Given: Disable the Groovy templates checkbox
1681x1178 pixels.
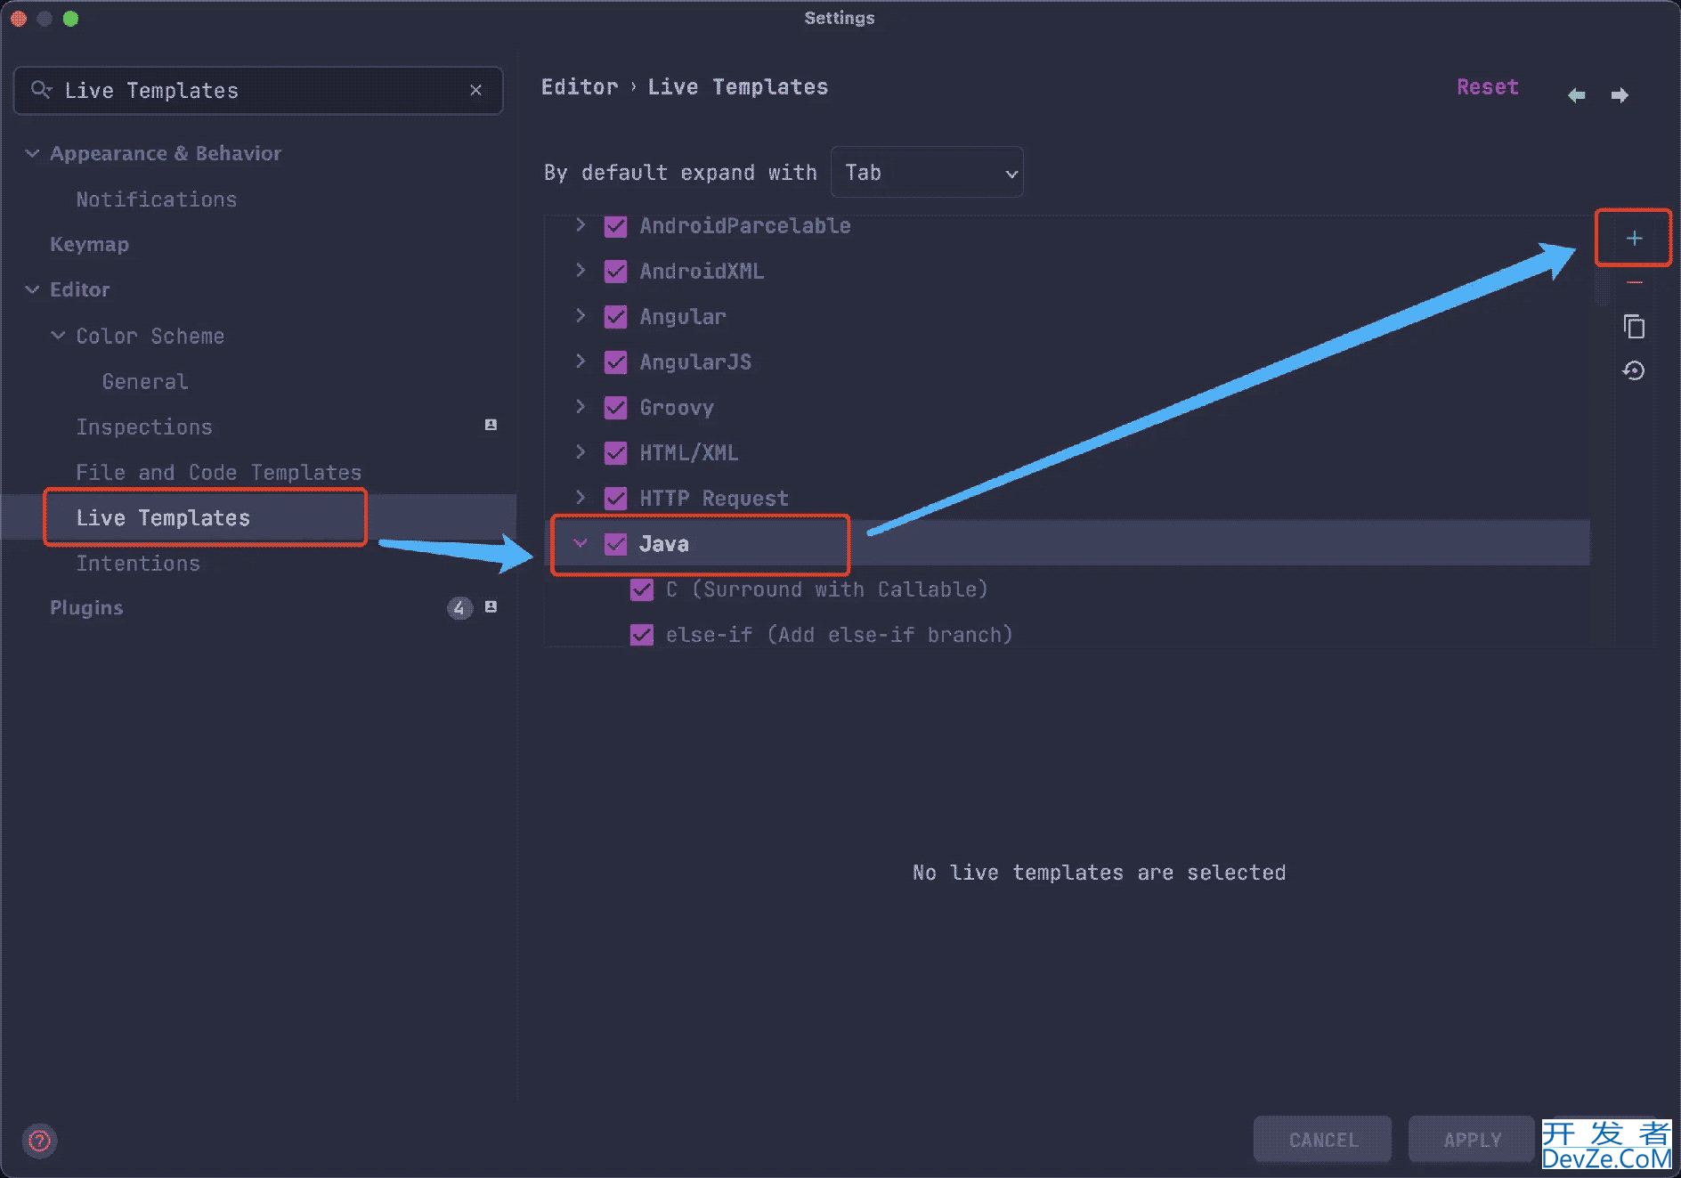Looking at the screenshot, I should (615, 408).
